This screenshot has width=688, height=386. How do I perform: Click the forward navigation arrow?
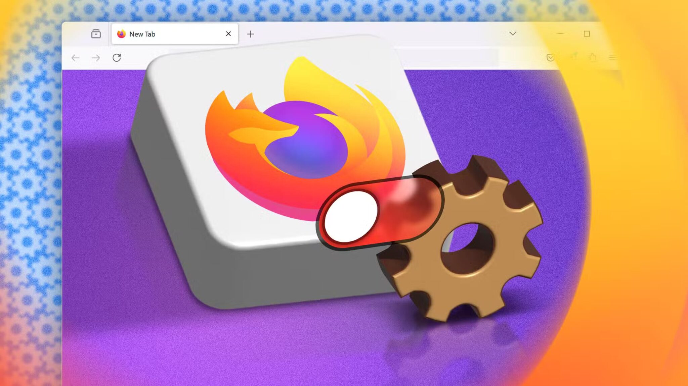click(x=96, y=58)
